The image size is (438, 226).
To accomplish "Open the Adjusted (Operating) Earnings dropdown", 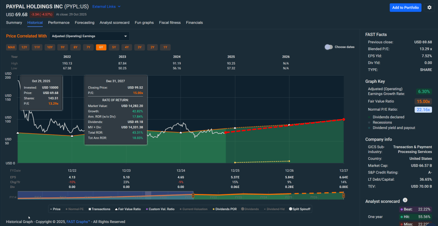I will point(89,36).
